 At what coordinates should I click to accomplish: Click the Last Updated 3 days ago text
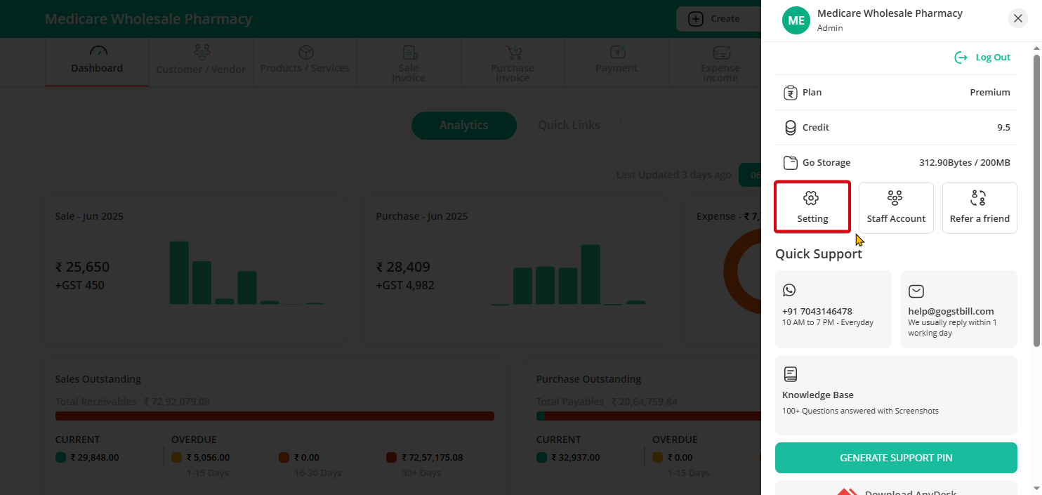(673, 175)
